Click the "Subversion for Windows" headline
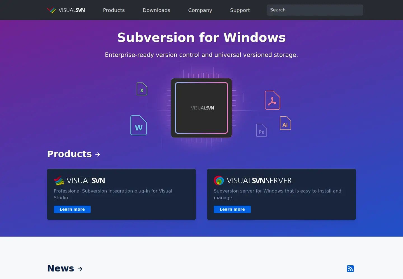This screenshot has height=279, width=403. tap(201, 37)
